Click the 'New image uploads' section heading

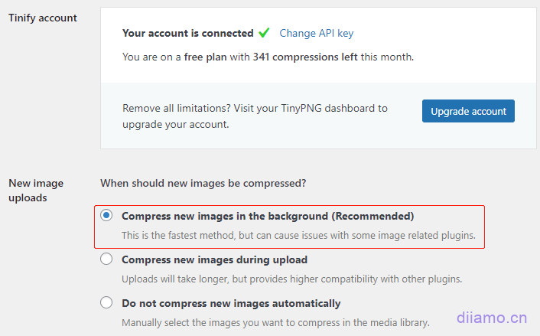[36, 191]
